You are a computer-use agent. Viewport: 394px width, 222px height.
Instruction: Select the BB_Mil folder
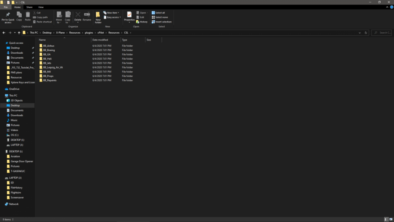47,72
